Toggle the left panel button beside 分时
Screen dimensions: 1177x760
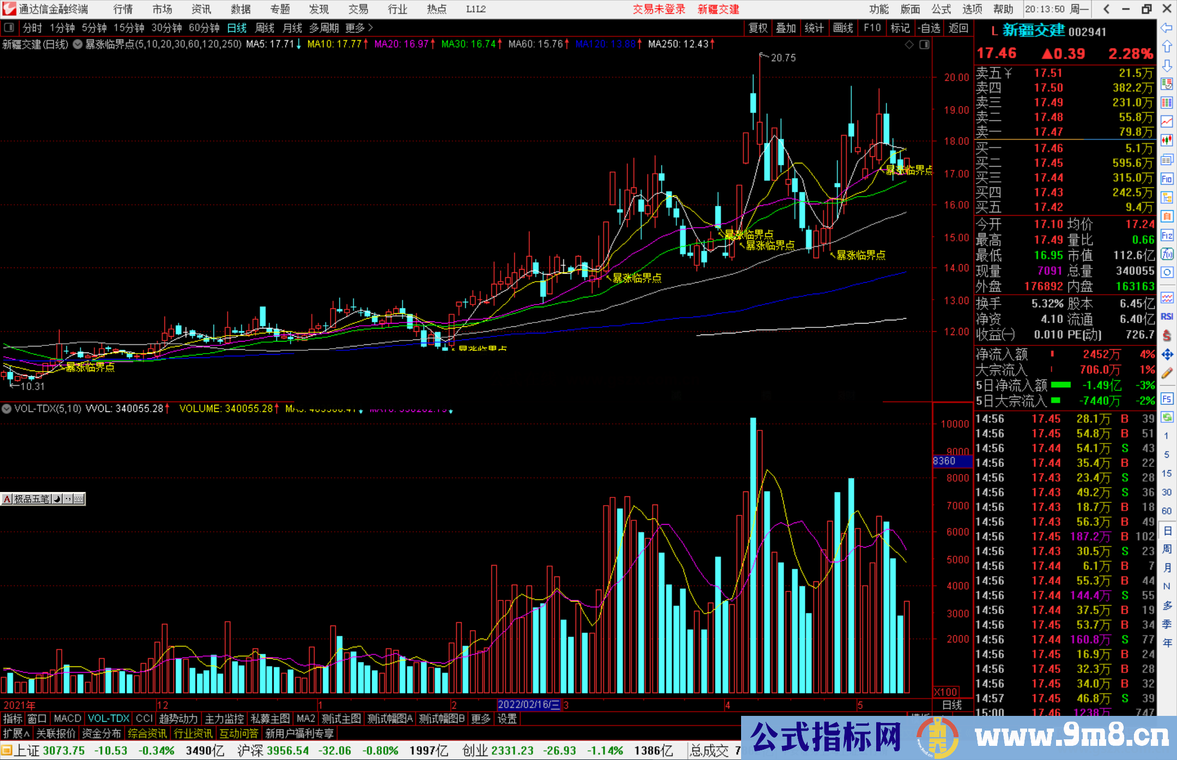pos(9,28)
